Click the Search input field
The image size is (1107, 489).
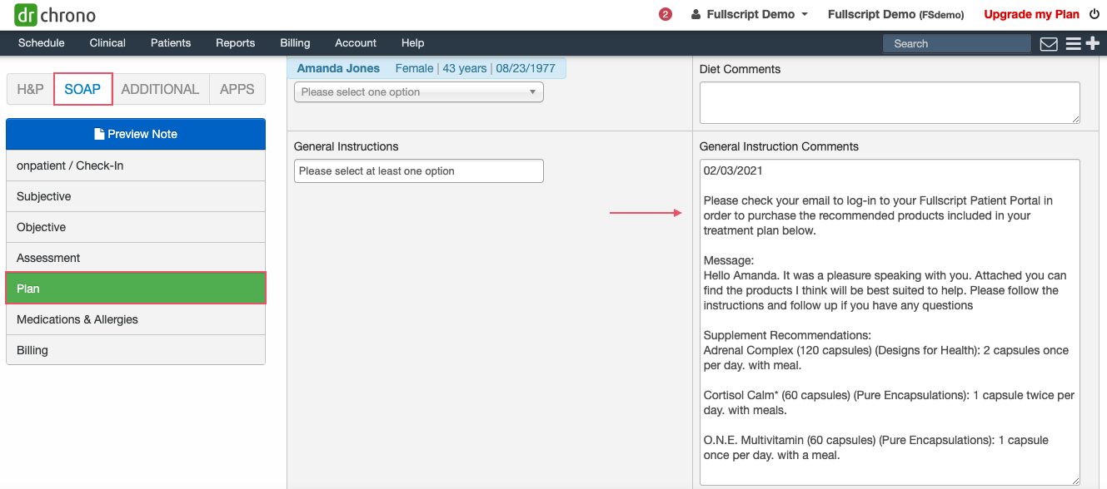957,44
